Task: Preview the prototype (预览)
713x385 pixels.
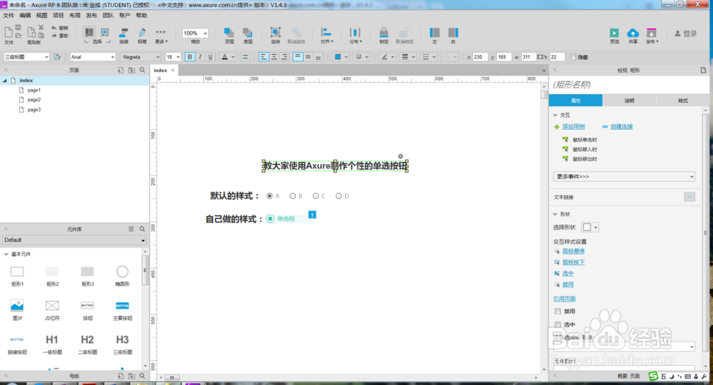Action: (615, 36)
